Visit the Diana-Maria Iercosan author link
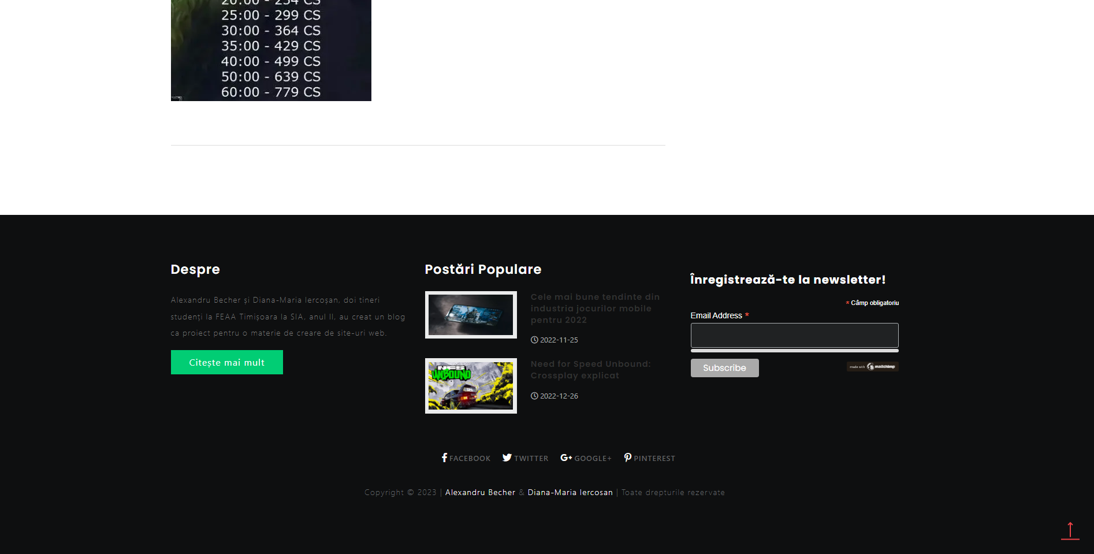This screenshot has width=1094, height=554. (570, 492)
